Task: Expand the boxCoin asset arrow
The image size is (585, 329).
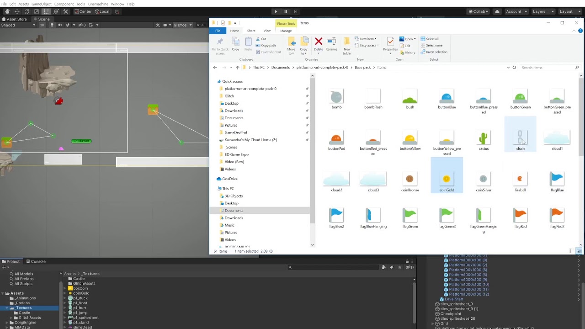Action: tap(65, 288)
